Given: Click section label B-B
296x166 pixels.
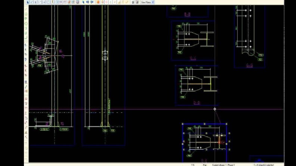Looking at the screenshot, I should pos(187,14).
